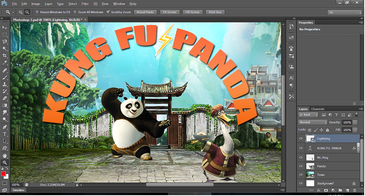The image size is (365, 196).
Task: Hide the KUNG FU PANDA text layer
Action: point(301,148)
